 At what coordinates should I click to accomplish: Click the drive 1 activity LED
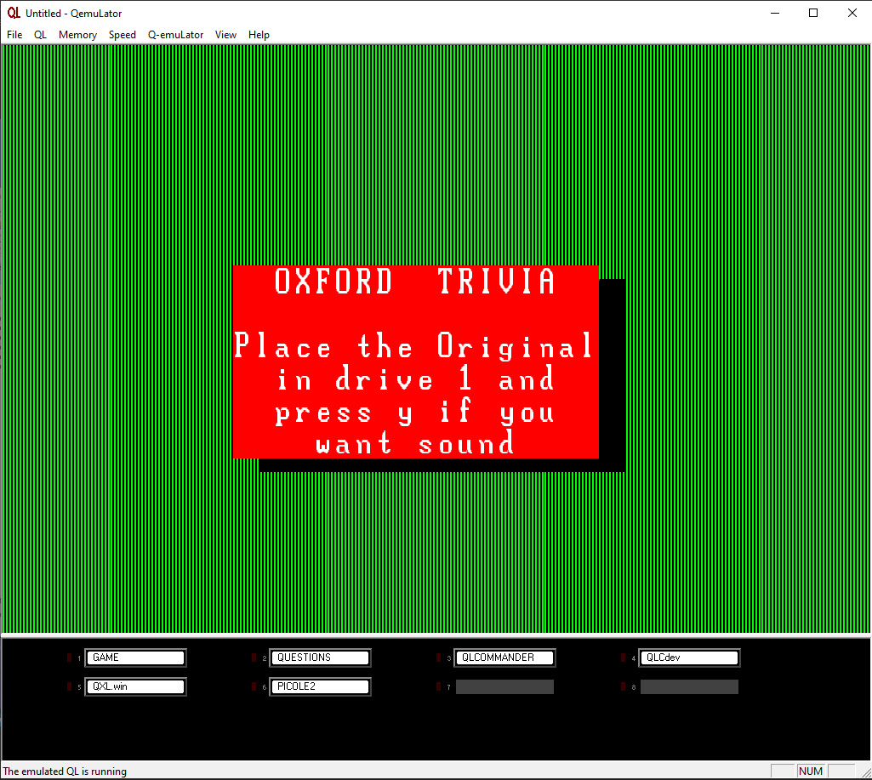(x=70, y=658)
